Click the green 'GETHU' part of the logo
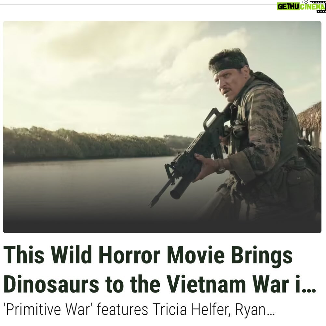The height and width of the screenshot is (326, 326). point(288,7)
